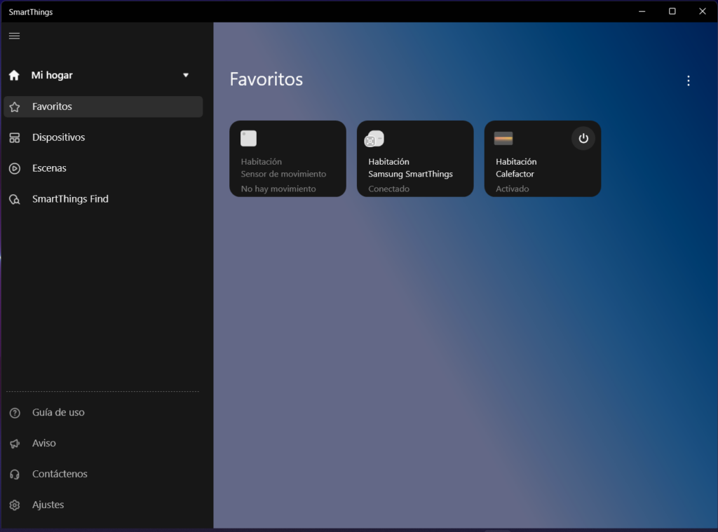This screenshot has width=718, height=532.
Task: Open Guía de uso help link
Action: [x=58, y=413]
